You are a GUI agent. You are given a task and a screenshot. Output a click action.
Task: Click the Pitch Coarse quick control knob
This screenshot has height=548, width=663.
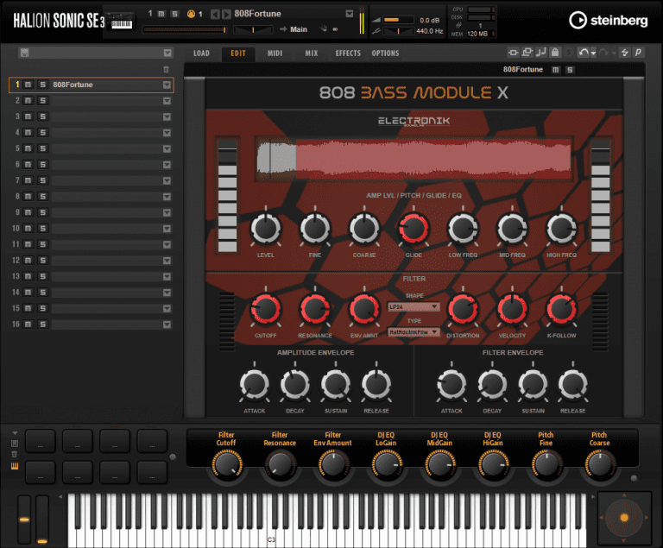[599, 464]
